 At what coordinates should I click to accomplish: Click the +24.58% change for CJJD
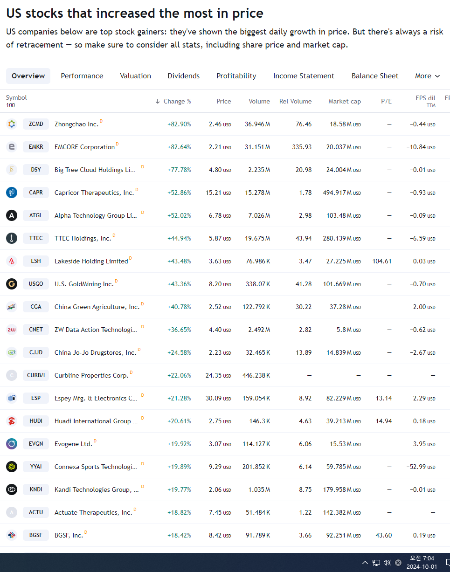(x=179, y=352)
